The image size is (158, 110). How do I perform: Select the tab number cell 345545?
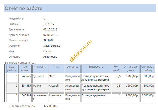click(x=25, y=98)
